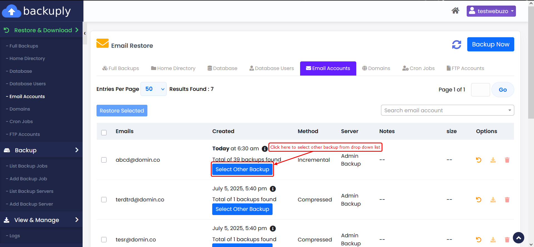The height and width of the screenshot is (247, 534).
Task: Collapse the sidebar with the arrow handle
Action: [x=85, y=33]
